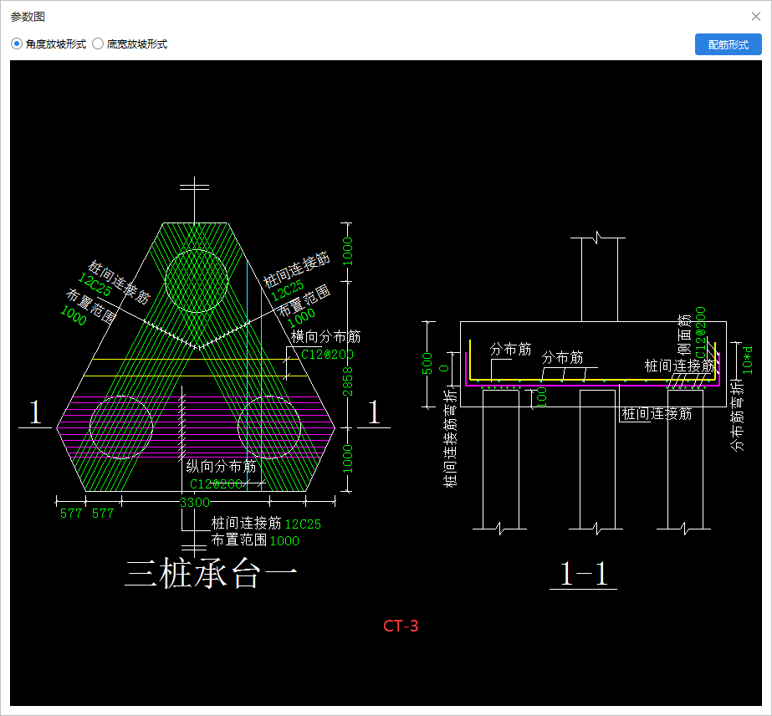Edit left 布置范围 1000 value
Screen dimensions: 772x716
coord(74,315)
